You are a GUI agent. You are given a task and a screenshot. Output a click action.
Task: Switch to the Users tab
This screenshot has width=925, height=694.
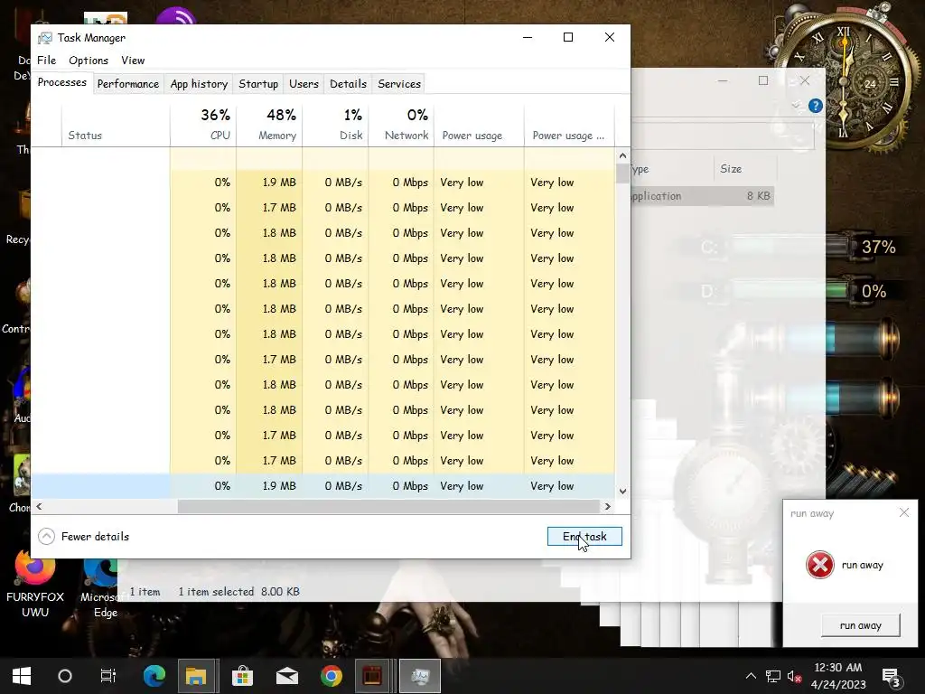(x=304, y=84)
